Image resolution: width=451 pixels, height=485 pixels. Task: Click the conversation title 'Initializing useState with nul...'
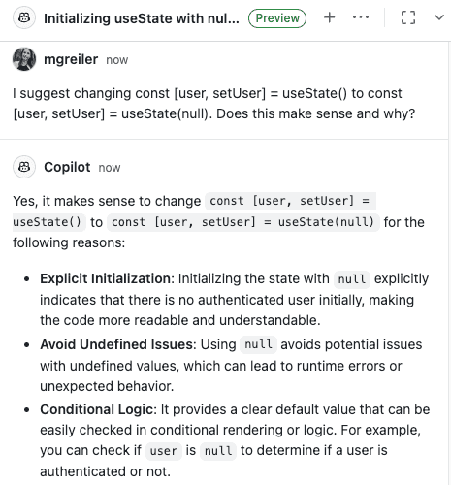(x=142, y=18)
